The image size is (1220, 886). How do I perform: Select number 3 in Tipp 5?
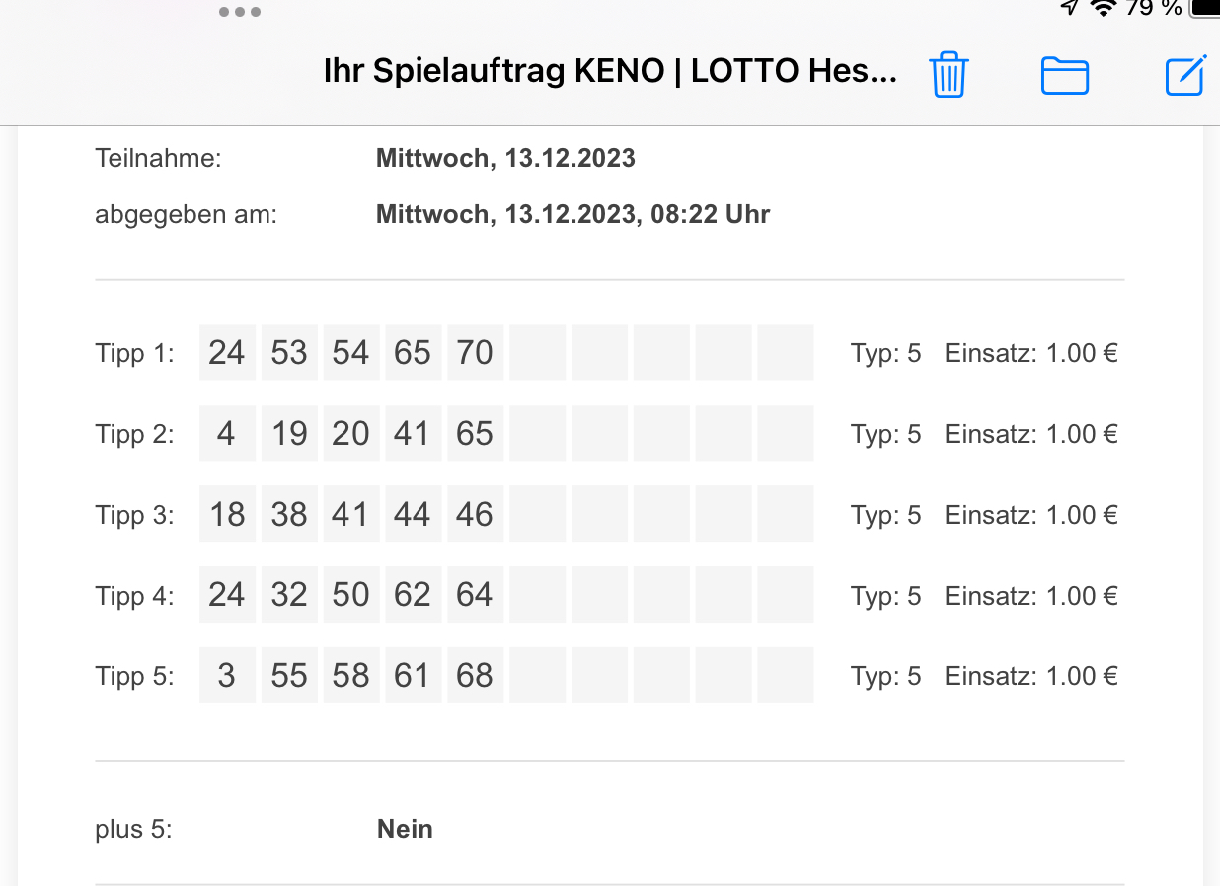pyautogui.click(x=227, y=676)
